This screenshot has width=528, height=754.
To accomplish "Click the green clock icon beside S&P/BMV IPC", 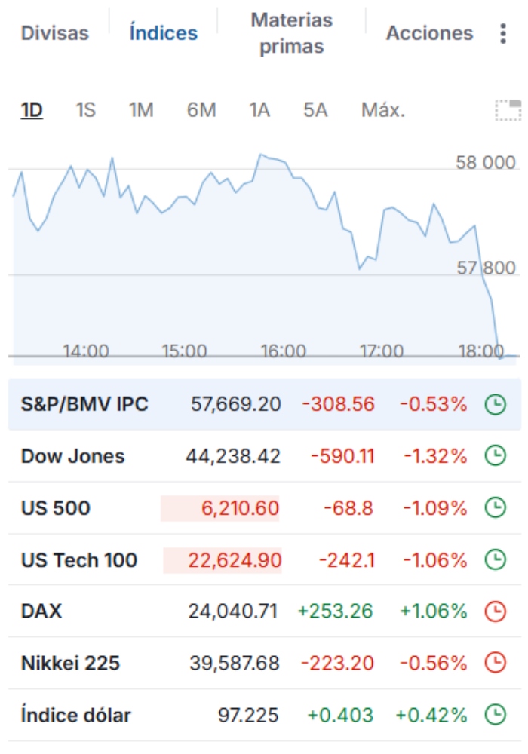I will point(495,405).
